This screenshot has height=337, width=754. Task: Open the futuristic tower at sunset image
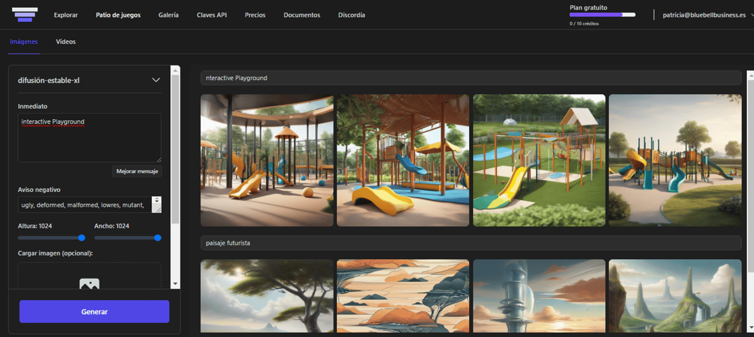(x=539, y=296)
